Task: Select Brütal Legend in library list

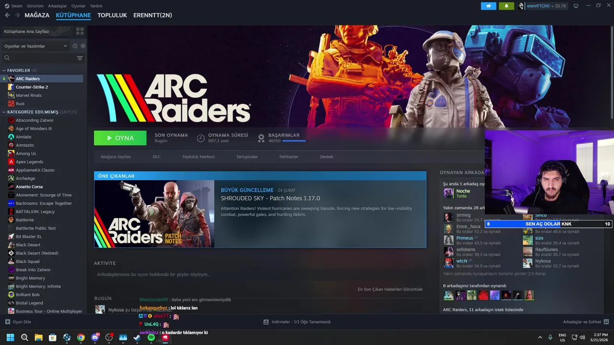Action: point(29,303)
